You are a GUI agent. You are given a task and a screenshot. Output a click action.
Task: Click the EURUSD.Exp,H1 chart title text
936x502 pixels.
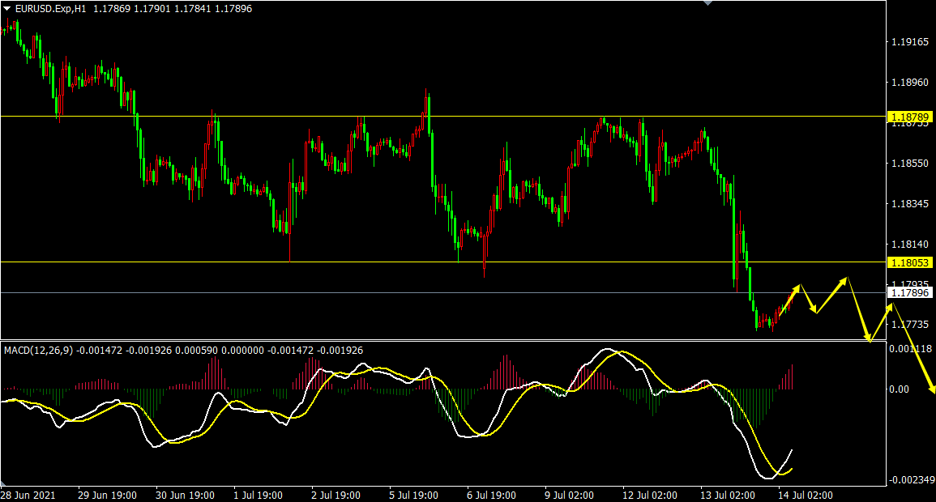click(51, 9)
